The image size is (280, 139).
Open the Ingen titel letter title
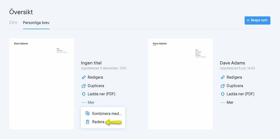point(91,63)
